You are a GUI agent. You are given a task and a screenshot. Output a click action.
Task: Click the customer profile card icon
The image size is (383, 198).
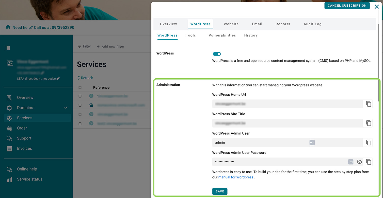[x=10, y=63]
